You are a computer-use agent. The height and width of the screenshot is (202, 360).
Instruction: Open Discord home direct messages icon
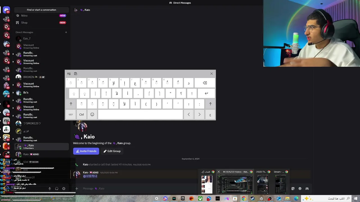tap(6, 10)
